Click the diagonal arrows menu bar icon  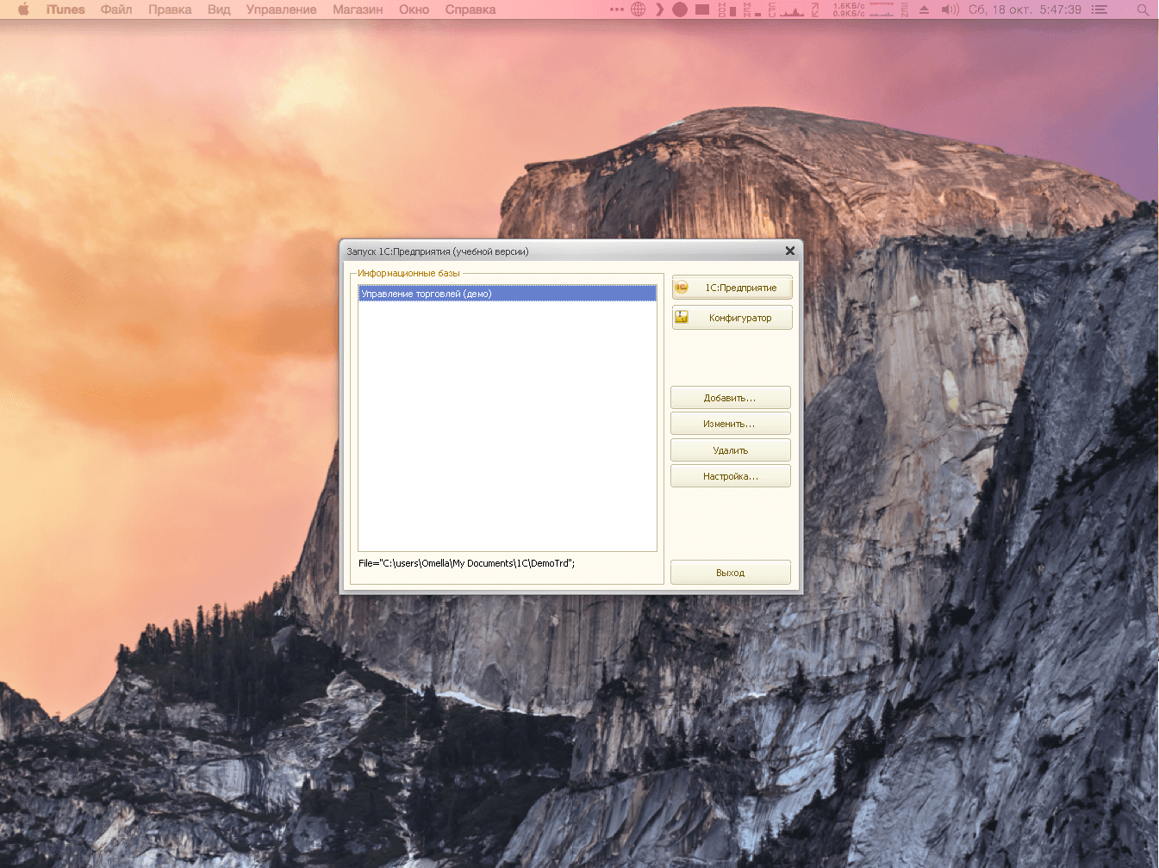pos(815,9)
